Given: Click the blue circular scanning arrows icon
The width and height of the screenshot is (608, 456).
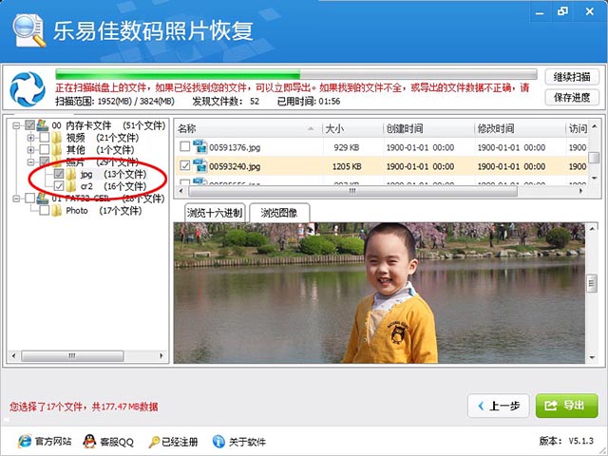Looking at the screenshot, I should (x=28, y=88).
